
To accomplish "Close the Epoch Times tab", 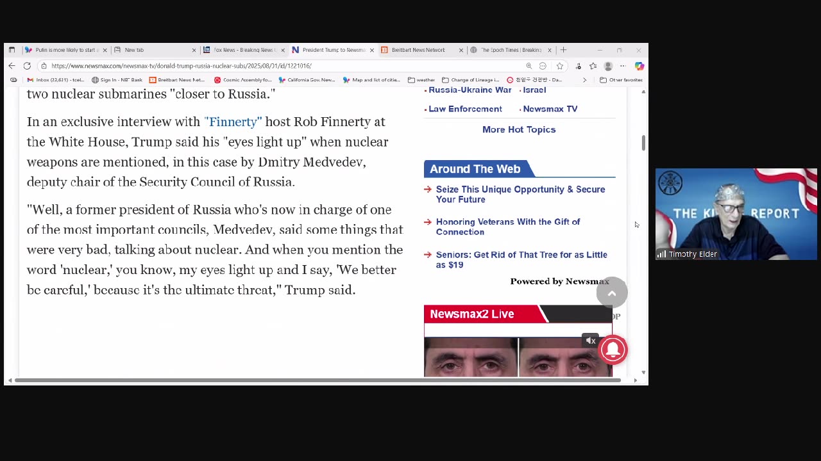I will tap(549, 50).
